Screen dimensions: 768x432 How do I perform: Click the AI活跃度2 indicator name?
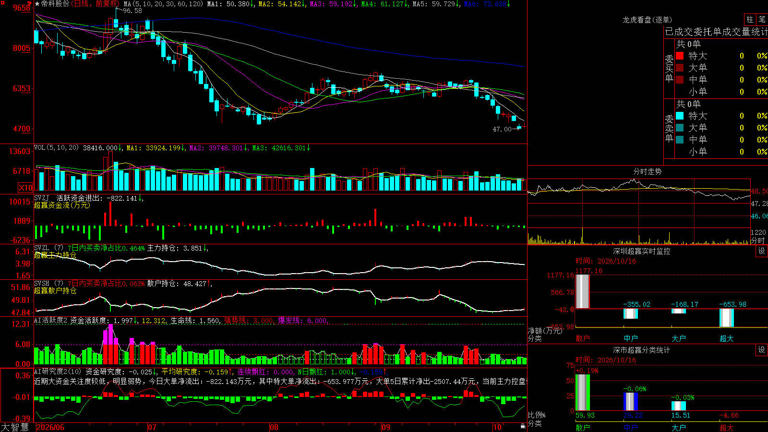click(51, 320)
